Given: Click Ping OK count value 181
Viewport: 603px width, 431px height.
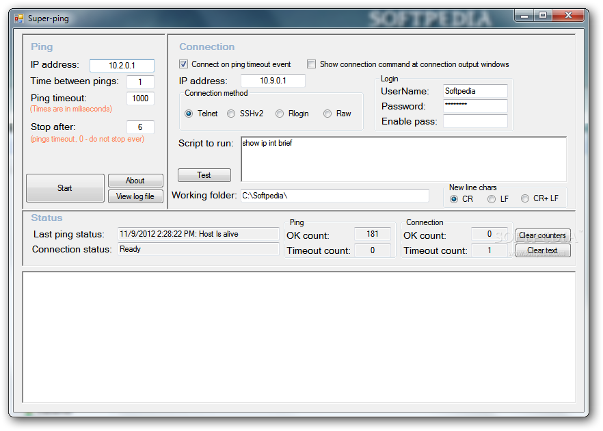Looking at the screenshot, I should click(373, 234).
